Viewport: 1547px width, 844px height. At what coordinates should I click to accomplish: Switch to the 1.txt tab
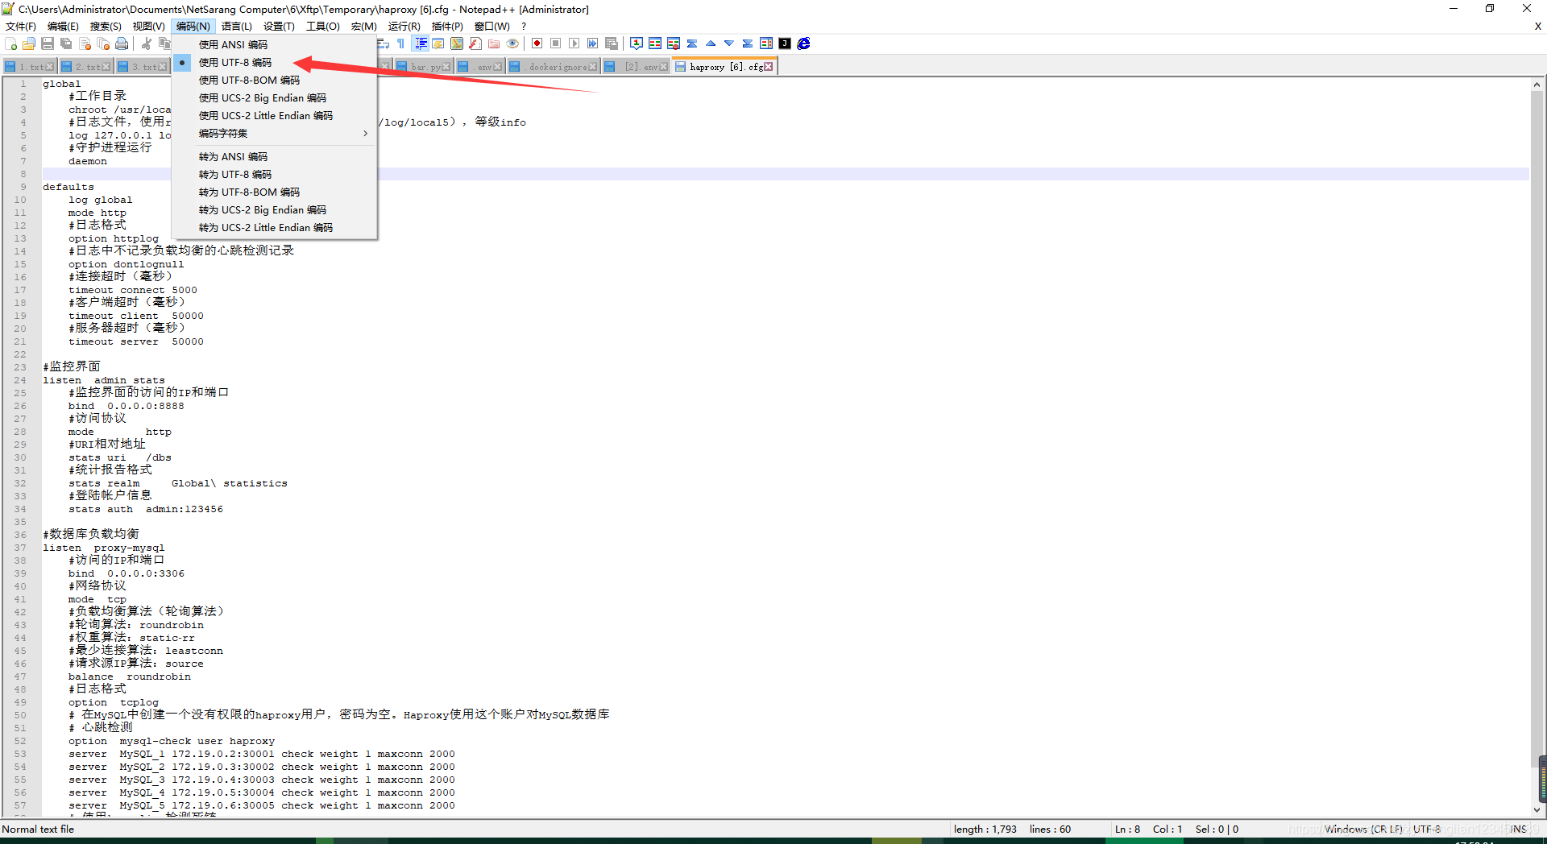[28, 67]
